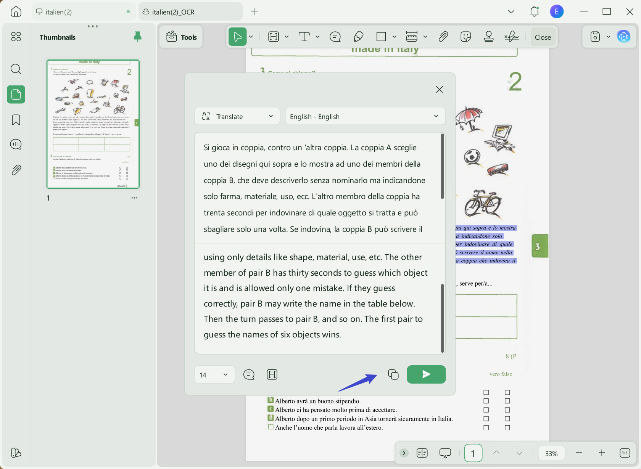Click the Close button in the toolbar

(543, 37)
